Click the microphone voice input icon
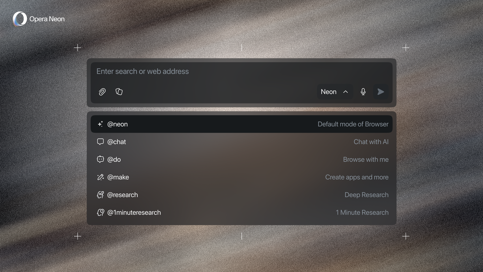This screenshot has height=272, width=483. point(363,92)
